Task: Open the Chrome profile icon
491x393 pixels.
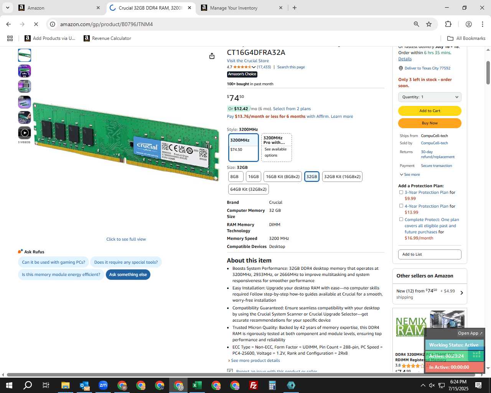Action: tap(468, 24)
